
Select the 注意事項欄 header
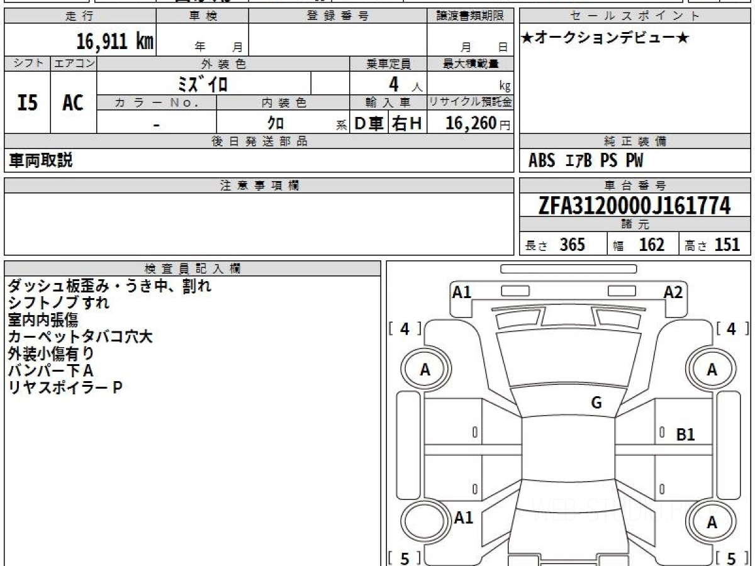259,186
